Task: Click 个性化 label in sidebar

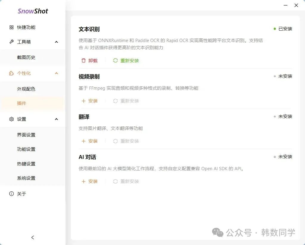Action: click(x=24, y=73)
